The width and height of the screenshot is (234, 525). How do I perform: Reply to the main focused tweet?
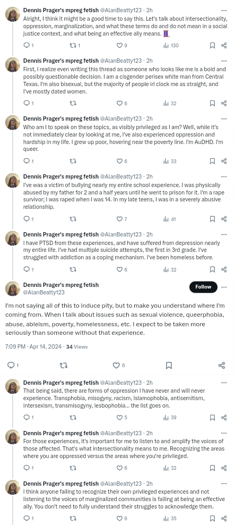(x=13, y=365)
